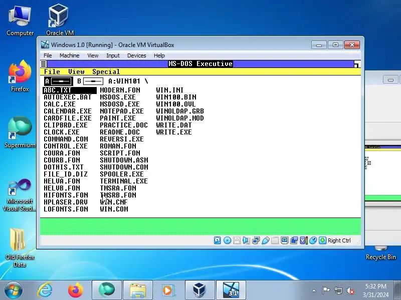Image resolution: width=401 pixels, height=300 pixels.
Task: Click the shared folders status icon
Action: 275,240
